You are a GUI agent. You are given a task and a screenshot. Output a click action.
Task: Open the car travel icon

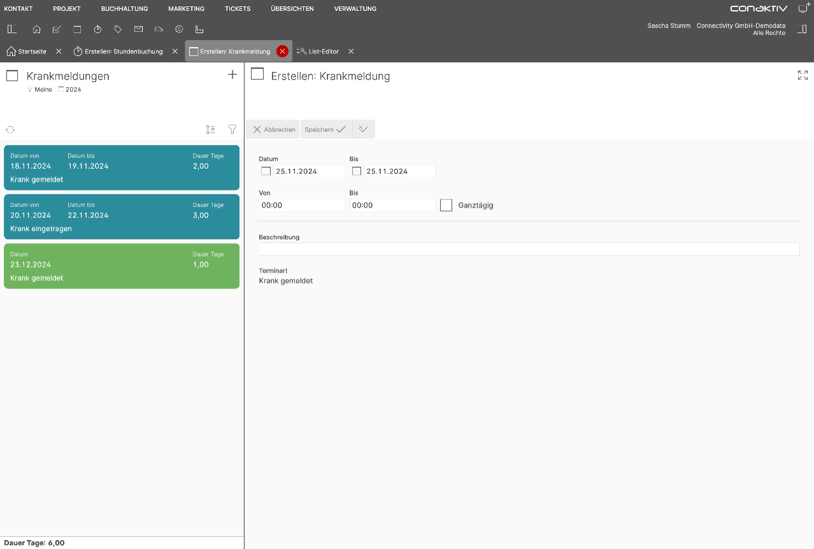click(159, 29)
